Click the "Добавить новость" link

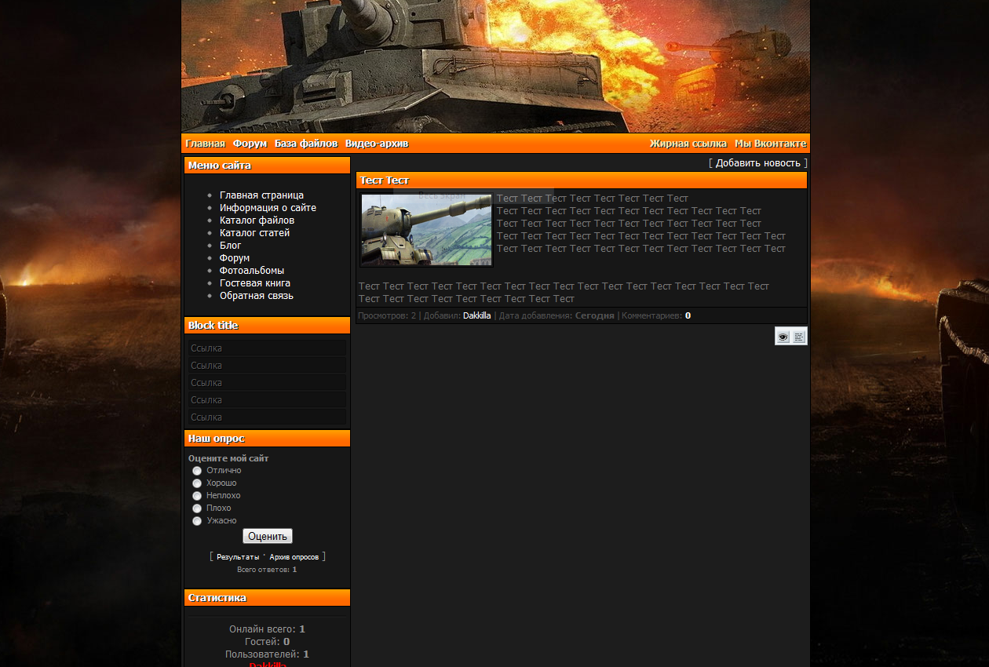(x=757, y=163)
